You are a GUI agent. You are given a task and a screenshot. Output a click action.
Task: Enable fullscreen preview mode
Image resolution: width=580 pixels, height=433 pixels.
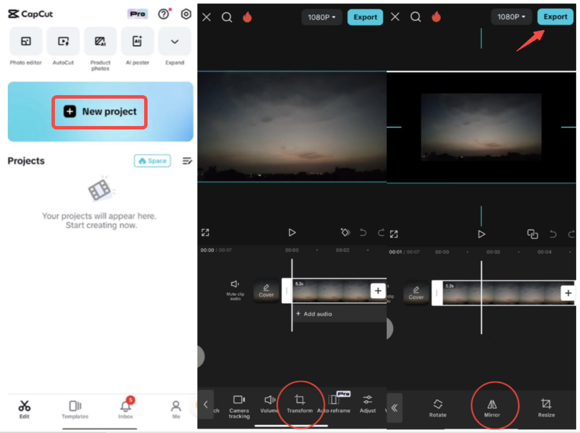(x=205, y=232)
